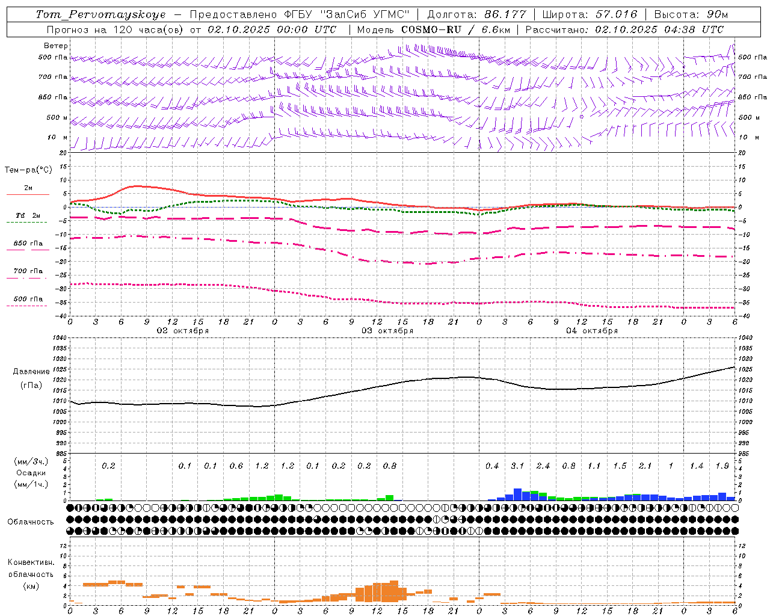Viewport: 770px width, 616px height.
Task: Click the Тем-ра(°C) axis label
Action: [x=28, y=170]
